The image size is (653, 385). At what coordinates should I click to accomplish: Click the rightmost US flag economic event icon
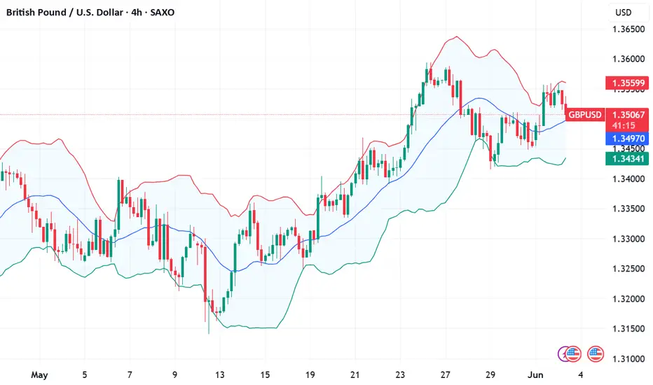tap(596, 354)
